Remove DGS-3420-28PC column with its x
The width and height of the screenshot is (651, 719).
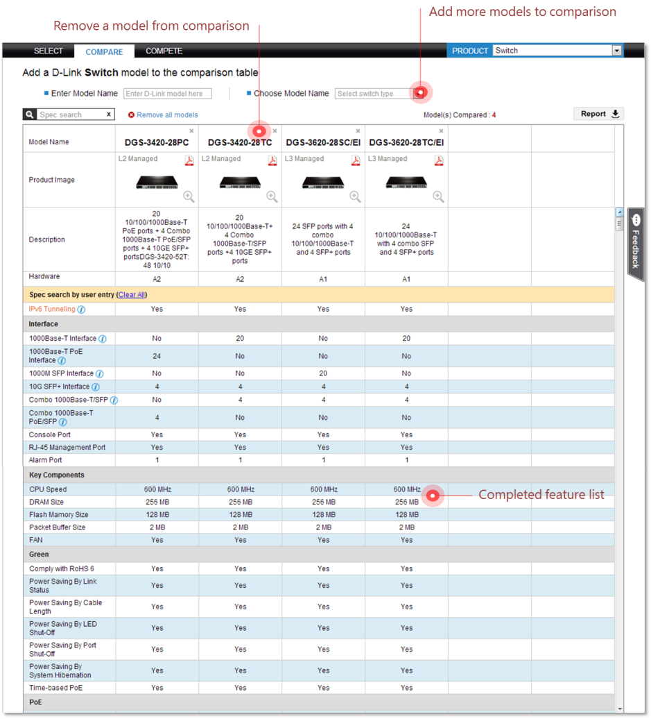click(191, 131)
